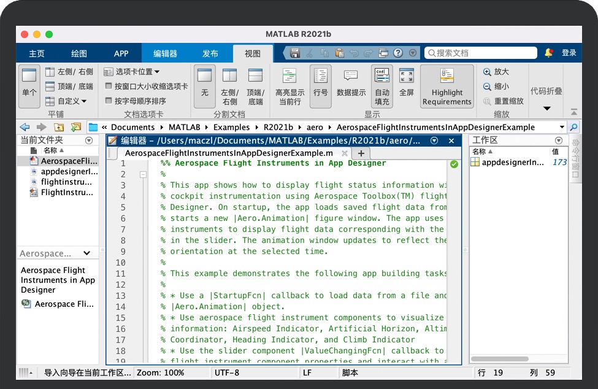This screenshot has height=389, width=598.
Task: Select single tile (单个) layout icon
Action: (29, 76)
